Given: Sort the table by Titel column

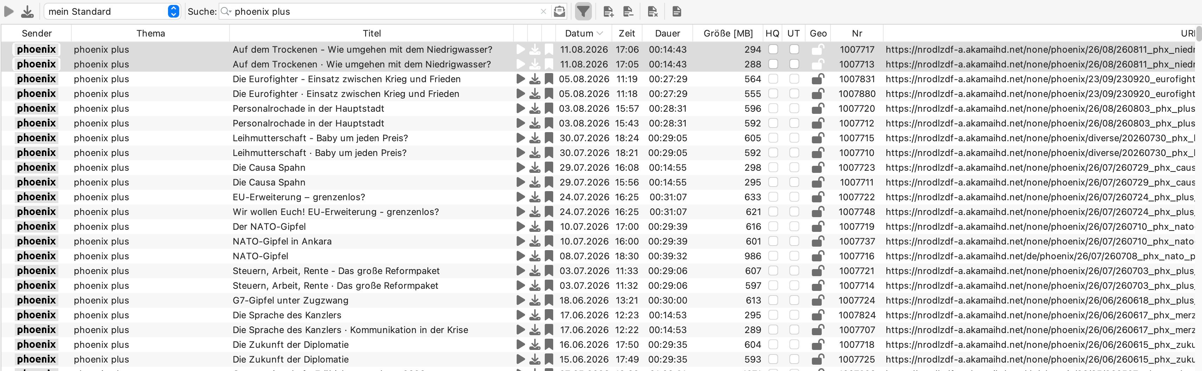Looking at the screenshot, I should [x=371, y=33].
